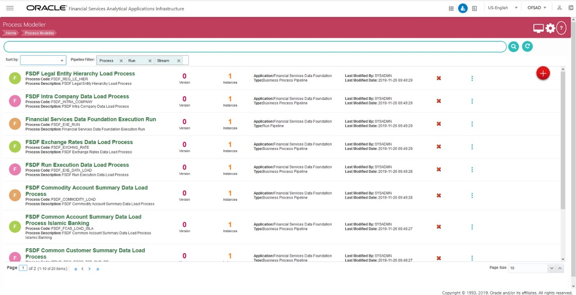The width and height of the screenshot is (576, 295).
Task: Add a new process with red plus
Action: point(543,73)
